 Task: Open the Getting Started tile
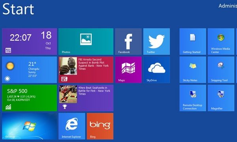193,41
